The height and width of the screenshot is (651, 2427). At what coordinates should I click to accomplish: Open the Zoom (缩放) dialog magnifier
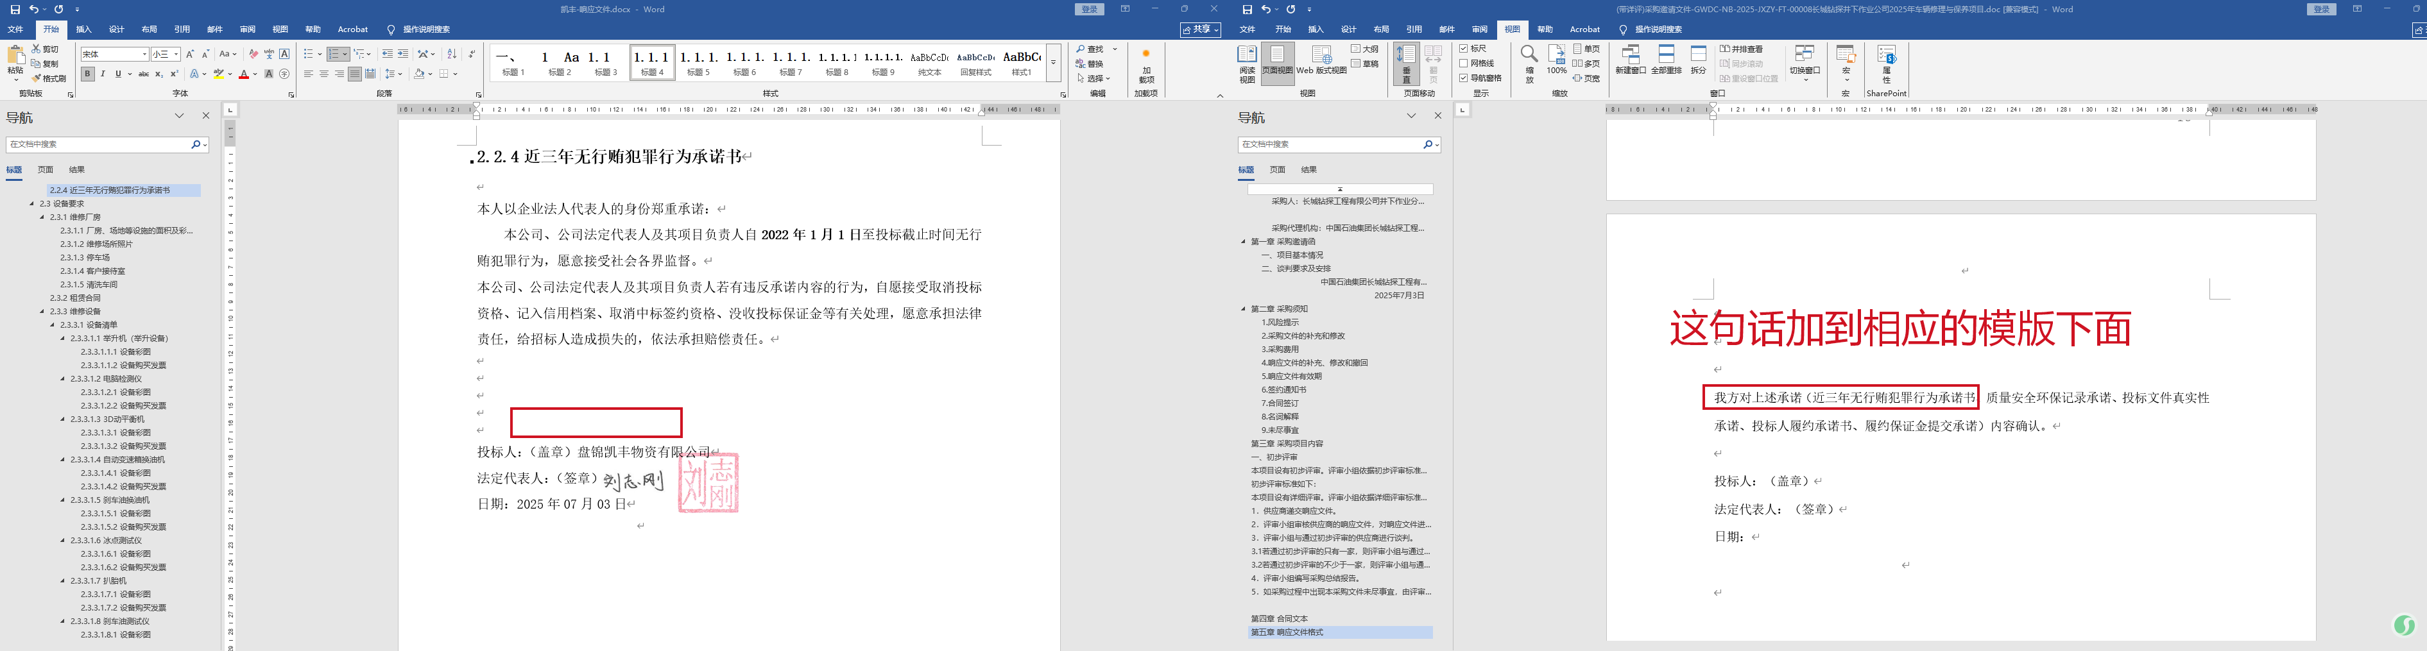pyautogui.click(x=1529, y=64)
